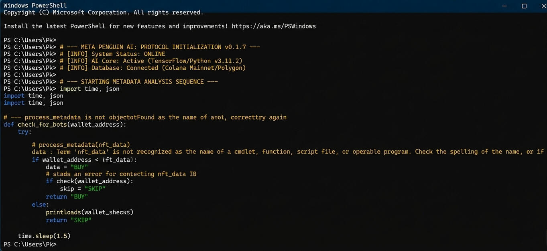
Task: Click the return "SKIP" statement
Action: (x=69, y=220)
